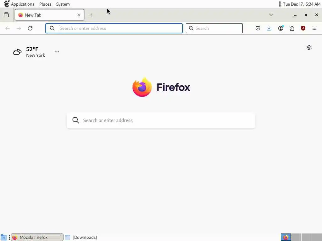Open the Extensions puzzle icon
The image size is (322, 241).
[x=292, y=28]
